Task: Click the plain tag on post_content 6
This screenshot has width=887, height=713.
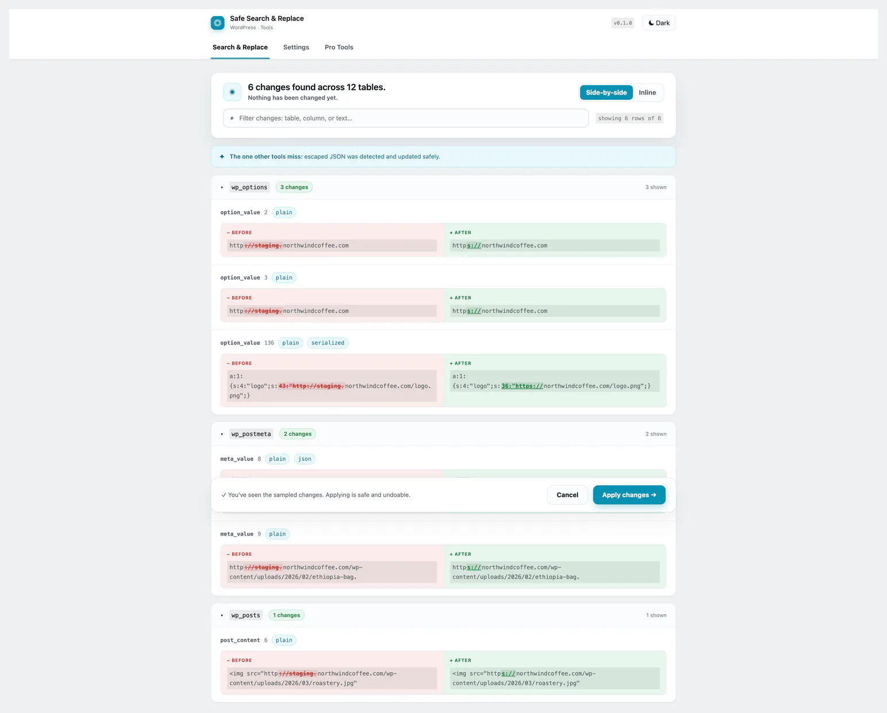Action: click(284, 640)
